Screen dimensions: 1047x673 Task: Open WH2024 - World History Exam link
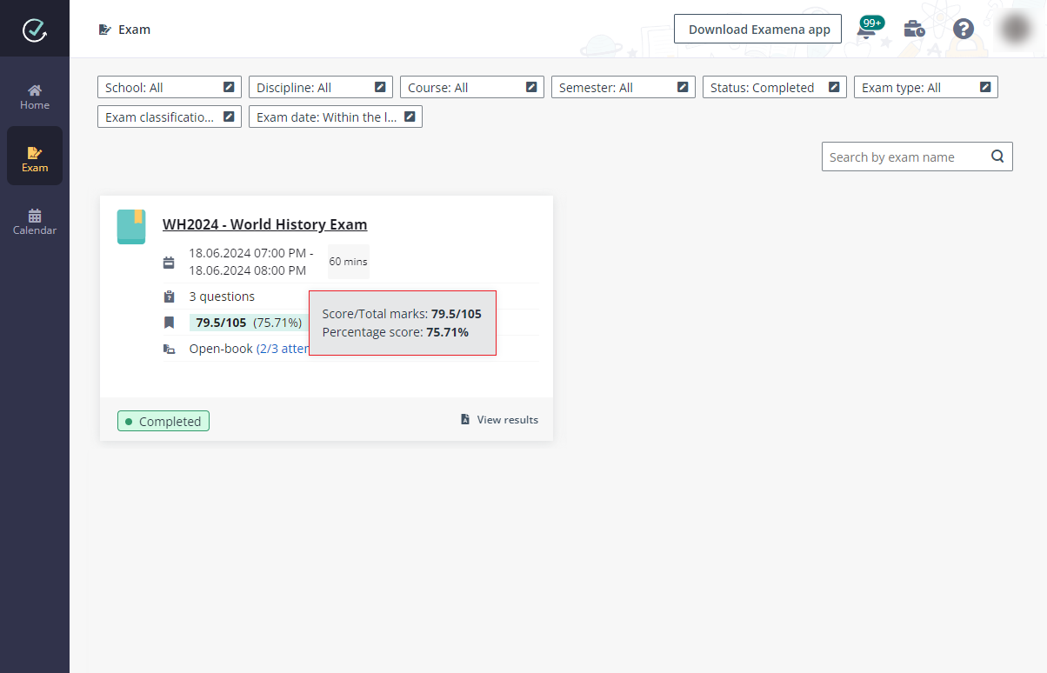tap(264, 224)
